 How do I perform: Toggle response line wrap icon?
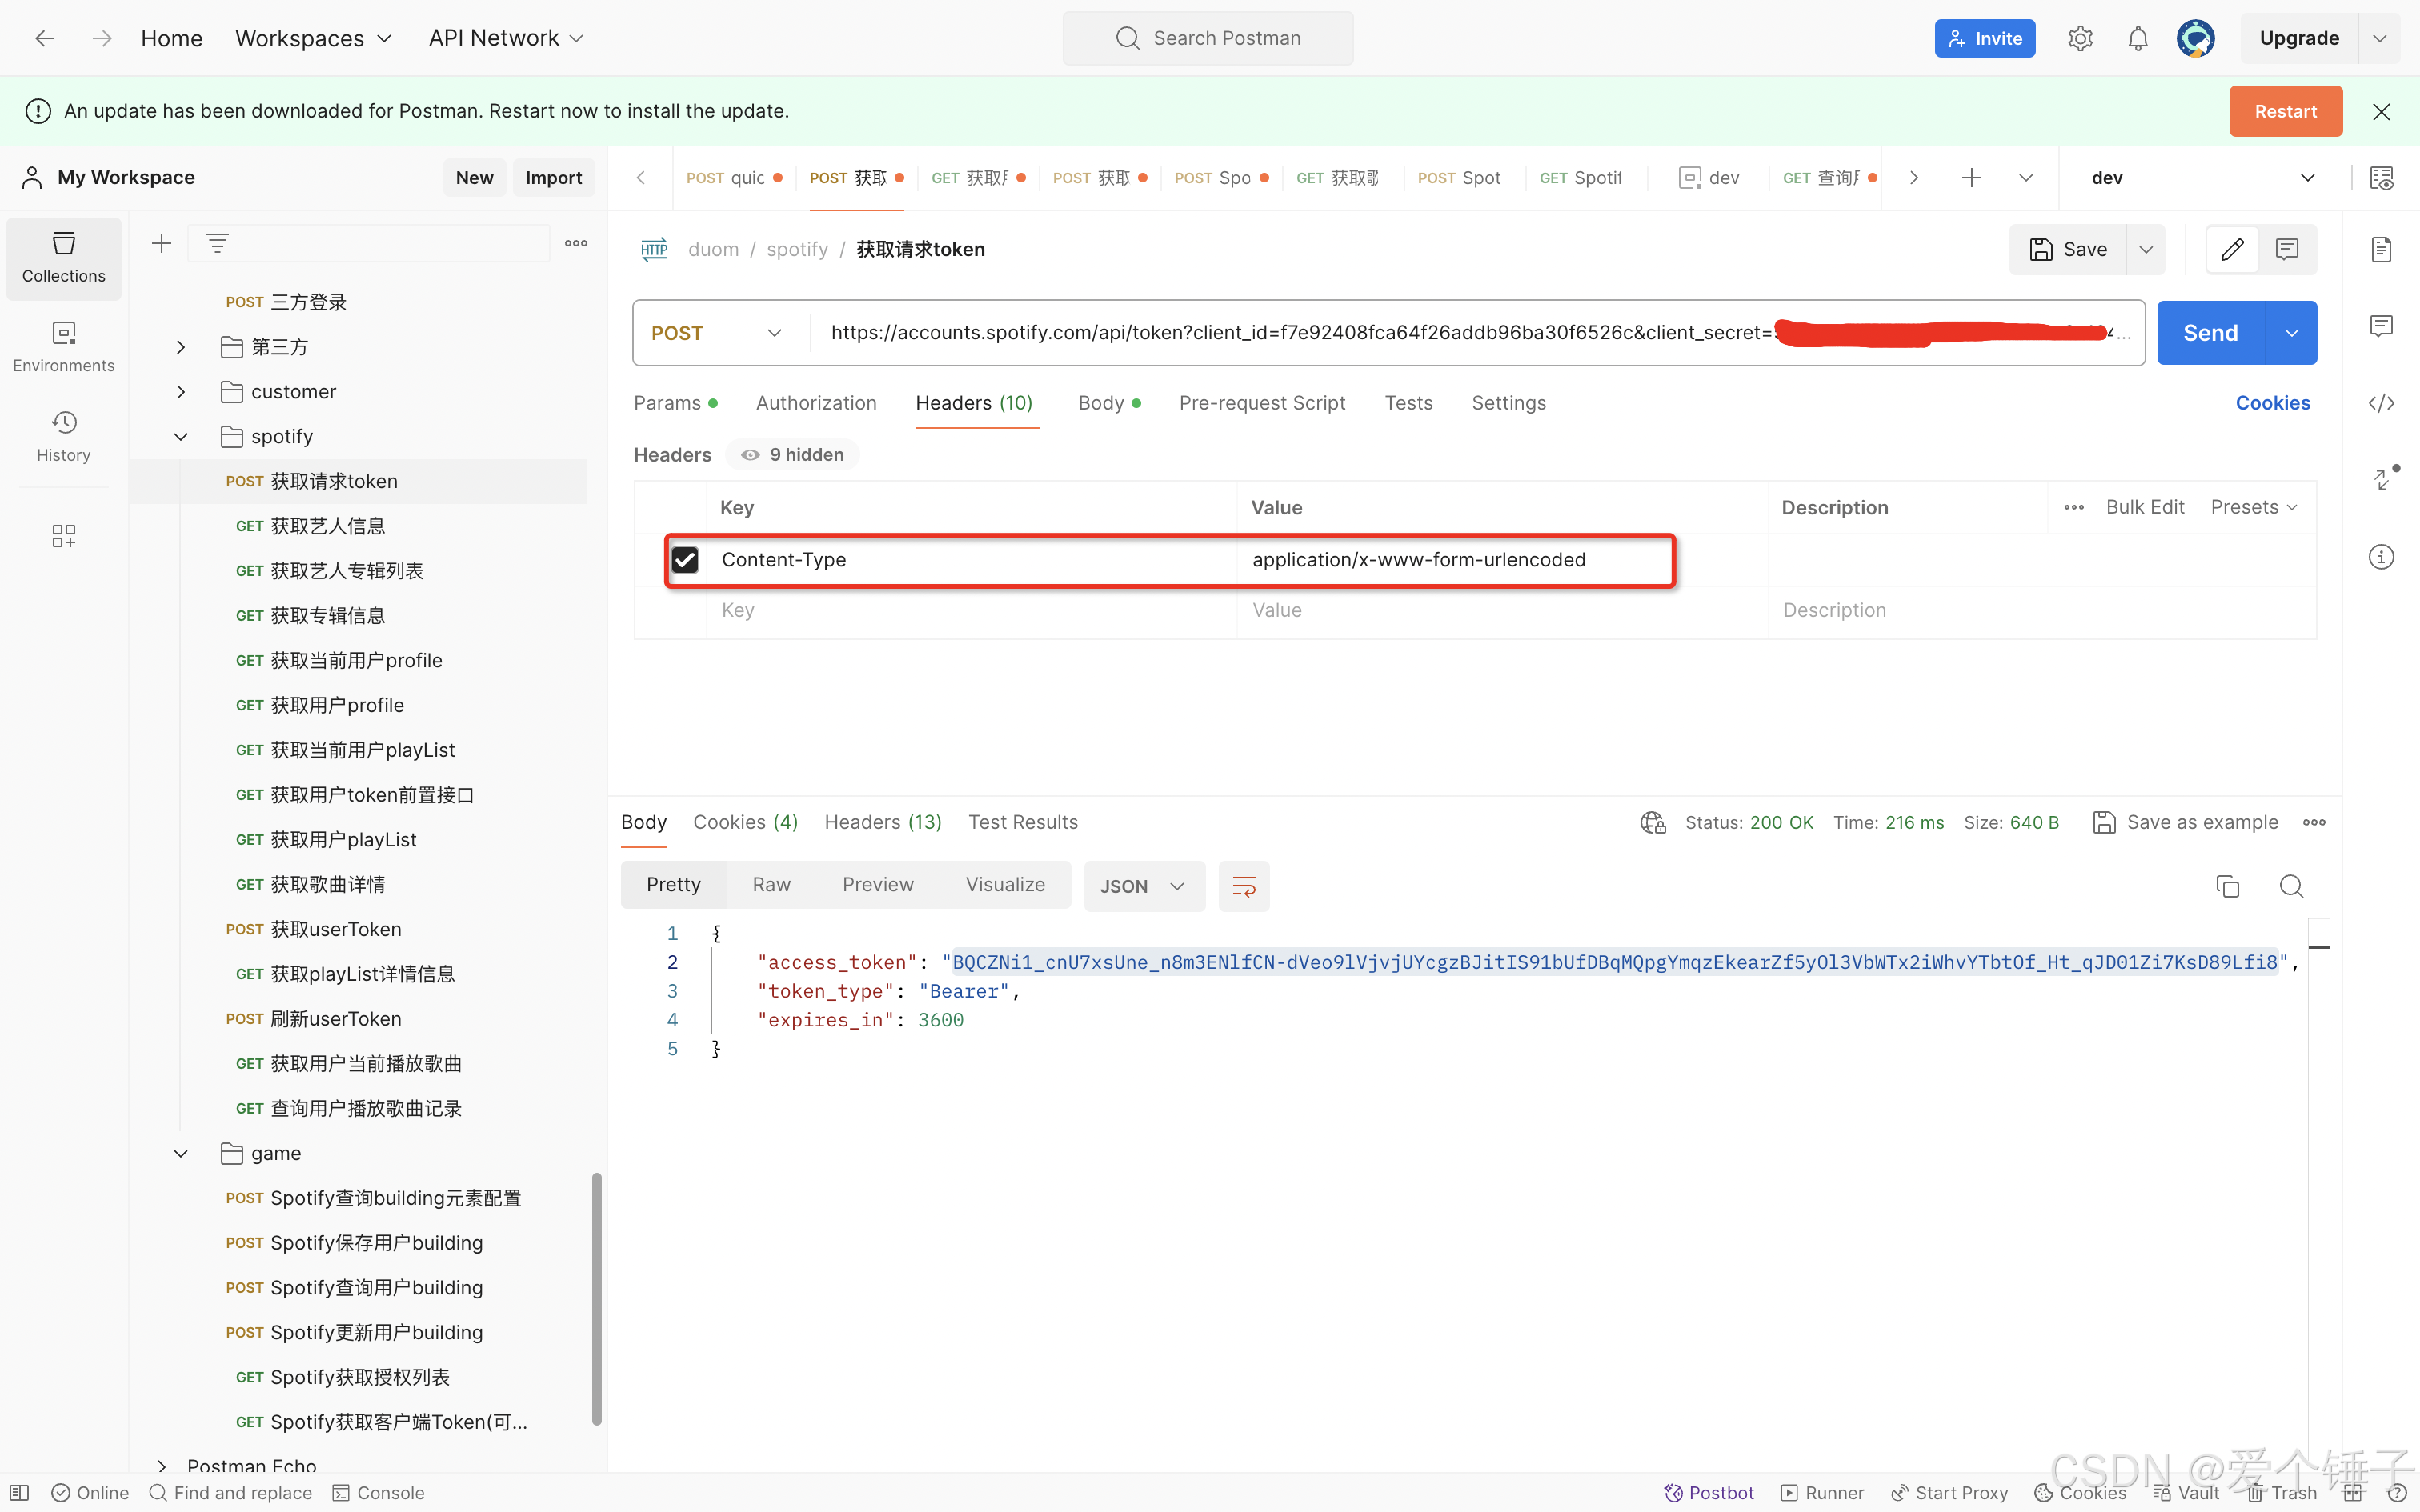click(x=1244, y=886)
